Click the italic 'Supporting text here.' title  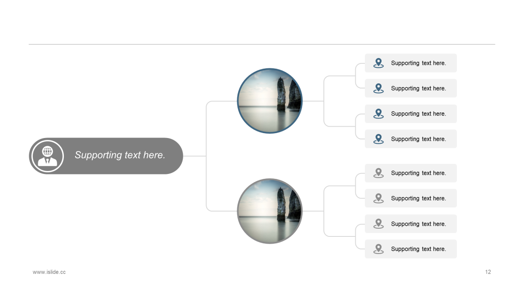tap(120, 155)
